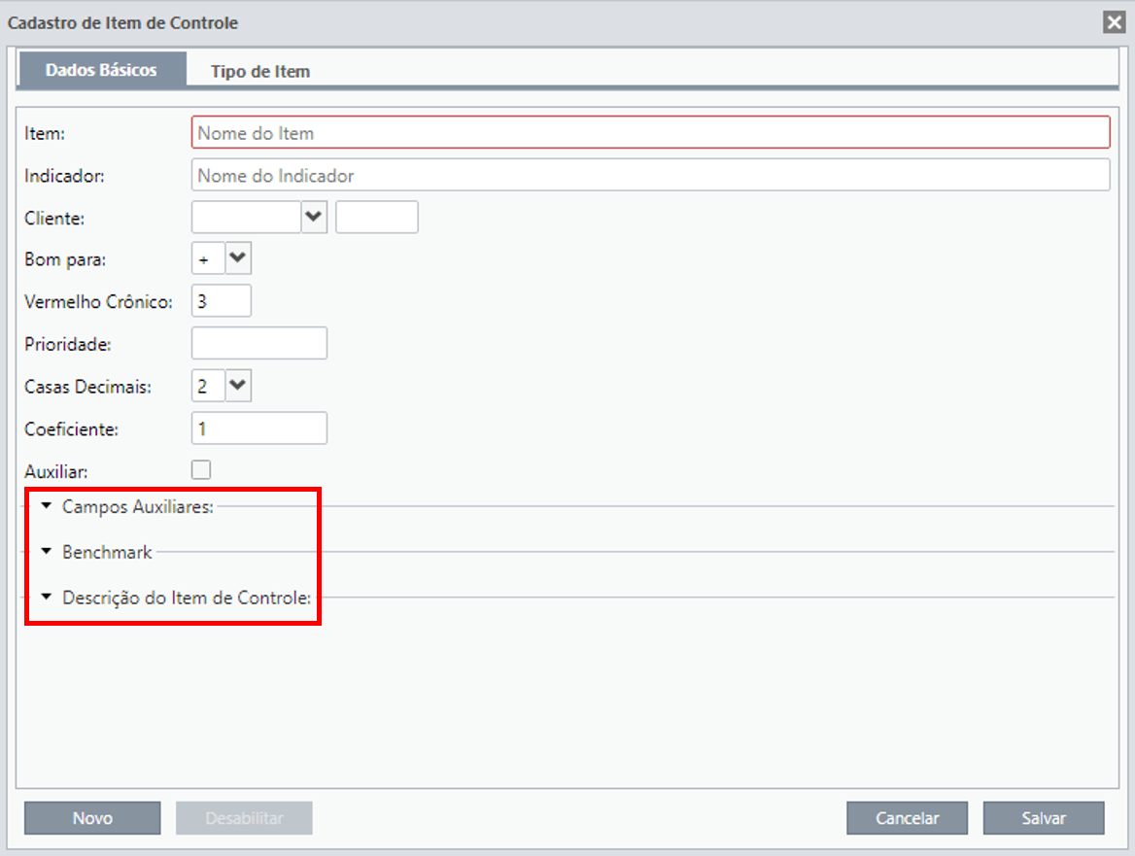Click the Coeficiente input field
The image size is (1135, 856).
[x=259, y=428]
